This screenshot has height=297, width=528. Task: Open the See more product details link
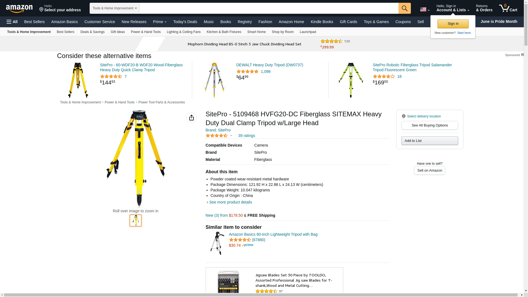(x=230, y=202)
